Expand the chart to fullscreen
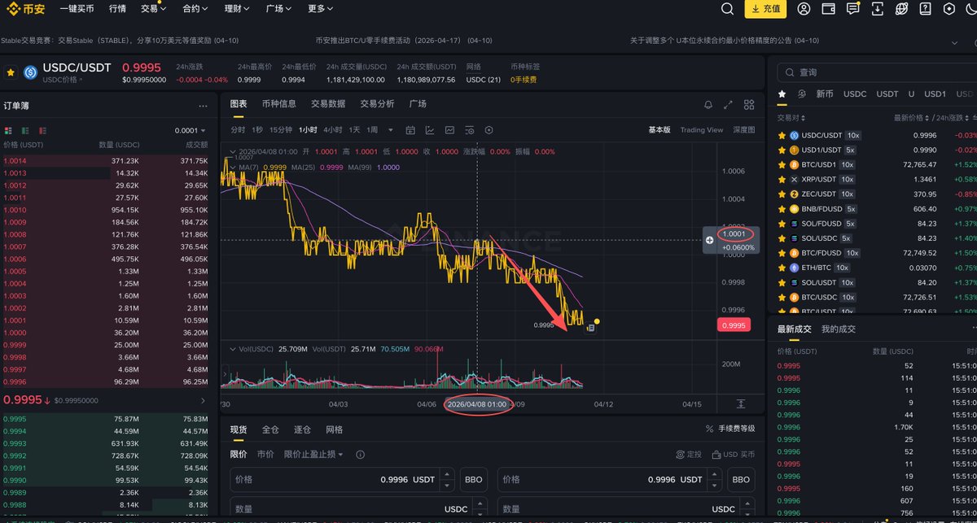The height and width of the screenshot is (523, 977). coord(728,105)
